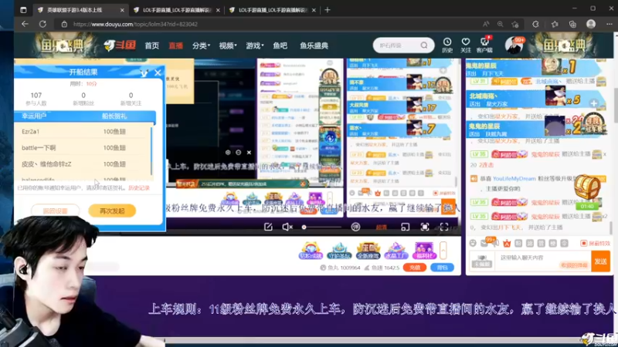Open the 守护圣坛 activity icon
The width and height of the screenshot is (618, 347).
click(x=339, y=251)
